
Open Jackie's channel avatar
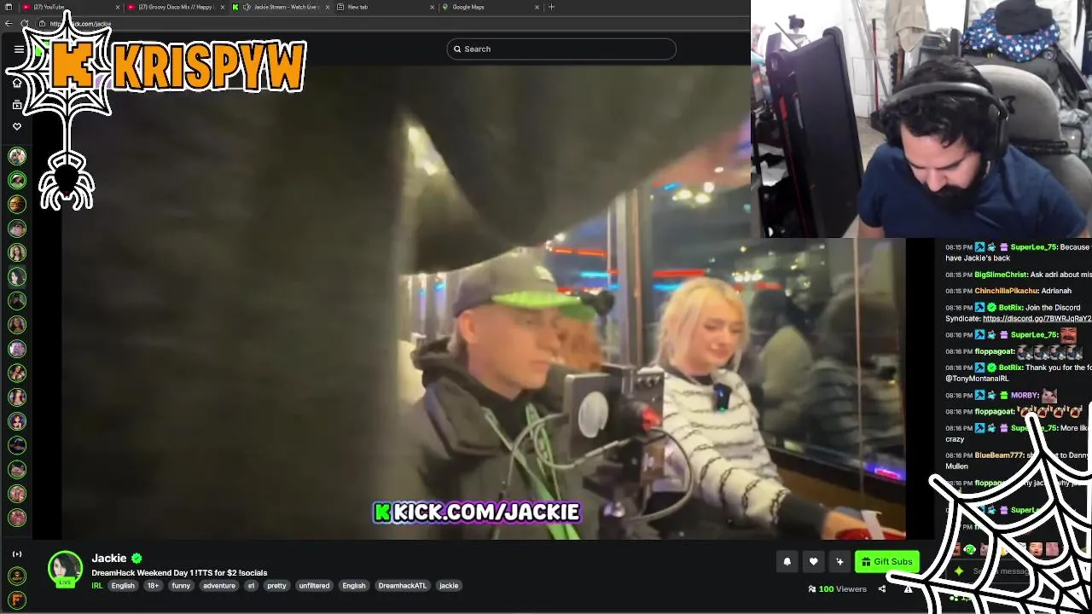pyautogui.click(x=65, y=570)
